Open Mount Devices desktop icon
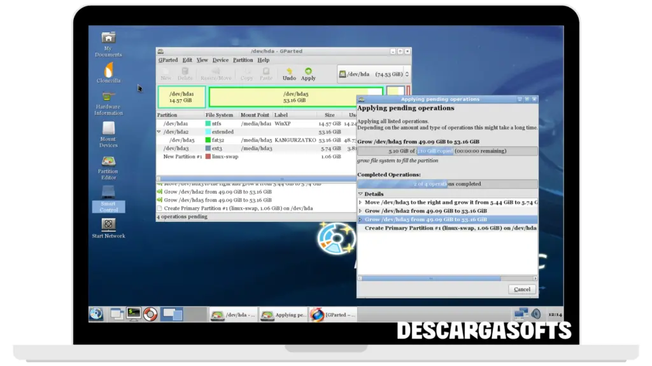Viewport: 652px width, 366px height. [x=108, y=135]
